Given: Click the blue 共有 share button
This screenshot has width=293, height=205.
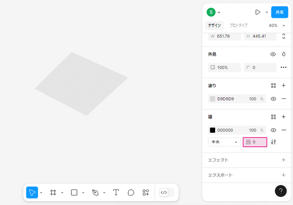Looking at the screenshot, I should point(280,12).
